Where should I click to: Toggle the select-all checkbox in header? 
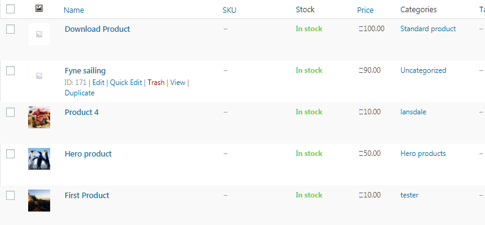coord(10,9)
